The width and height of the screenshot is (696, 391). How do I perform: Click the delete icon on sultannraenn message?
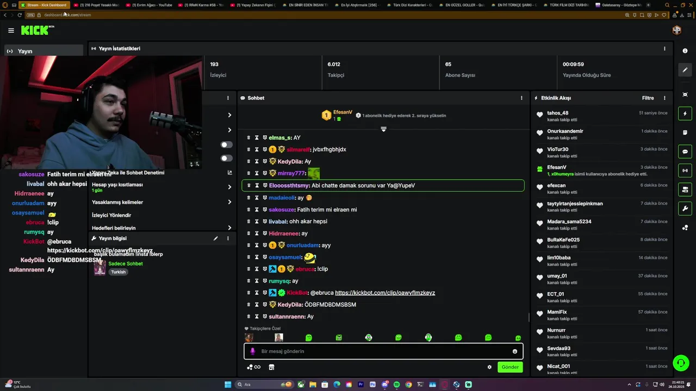click(248, 317)
